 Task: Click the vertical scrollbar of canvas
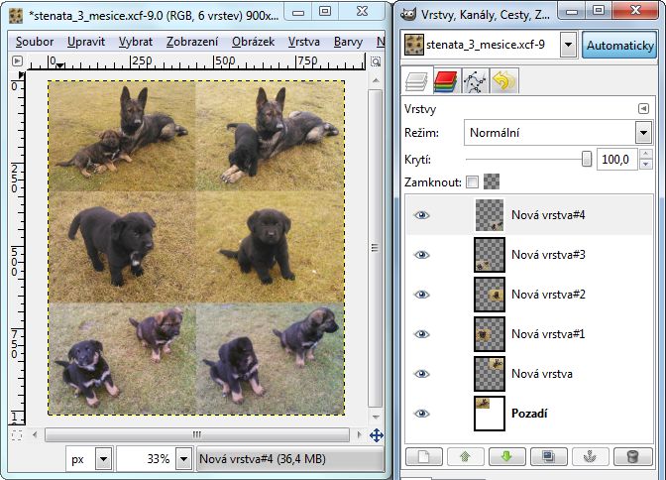(x=375, y=248)
